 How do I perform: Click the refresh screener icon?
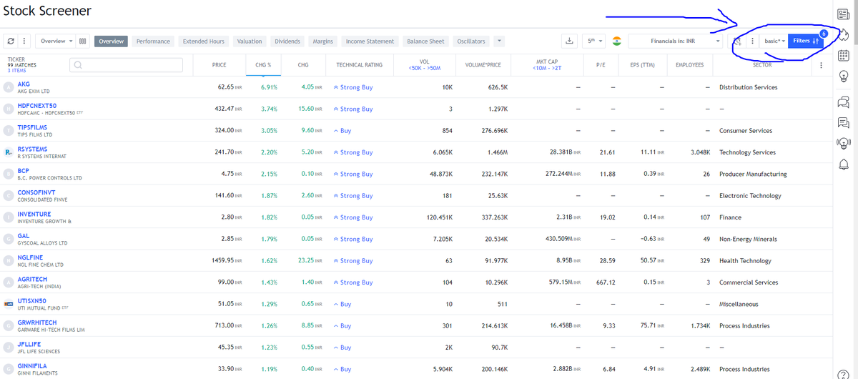[x=11, y=41]
